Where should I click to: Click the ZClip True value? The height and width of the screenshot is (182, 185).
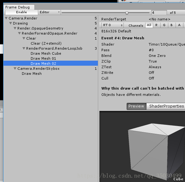click(x=153, y=61)
